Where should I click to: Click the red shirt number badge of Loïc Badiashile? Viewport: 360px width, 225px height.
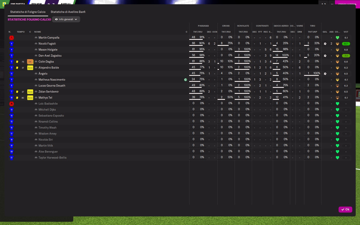12,104
